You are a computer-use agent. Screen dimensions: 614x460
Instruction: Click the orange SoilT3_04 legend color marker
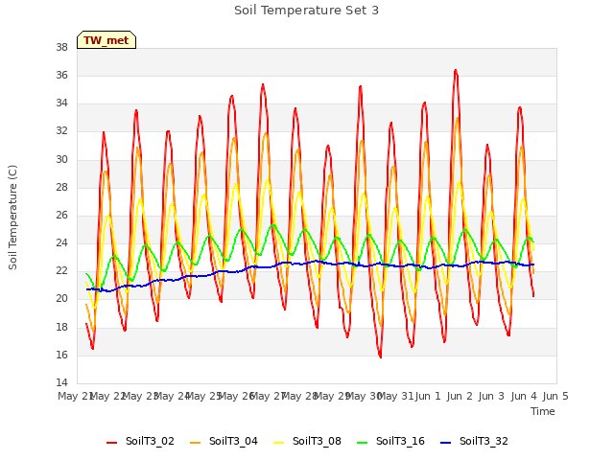pos(195,443)
